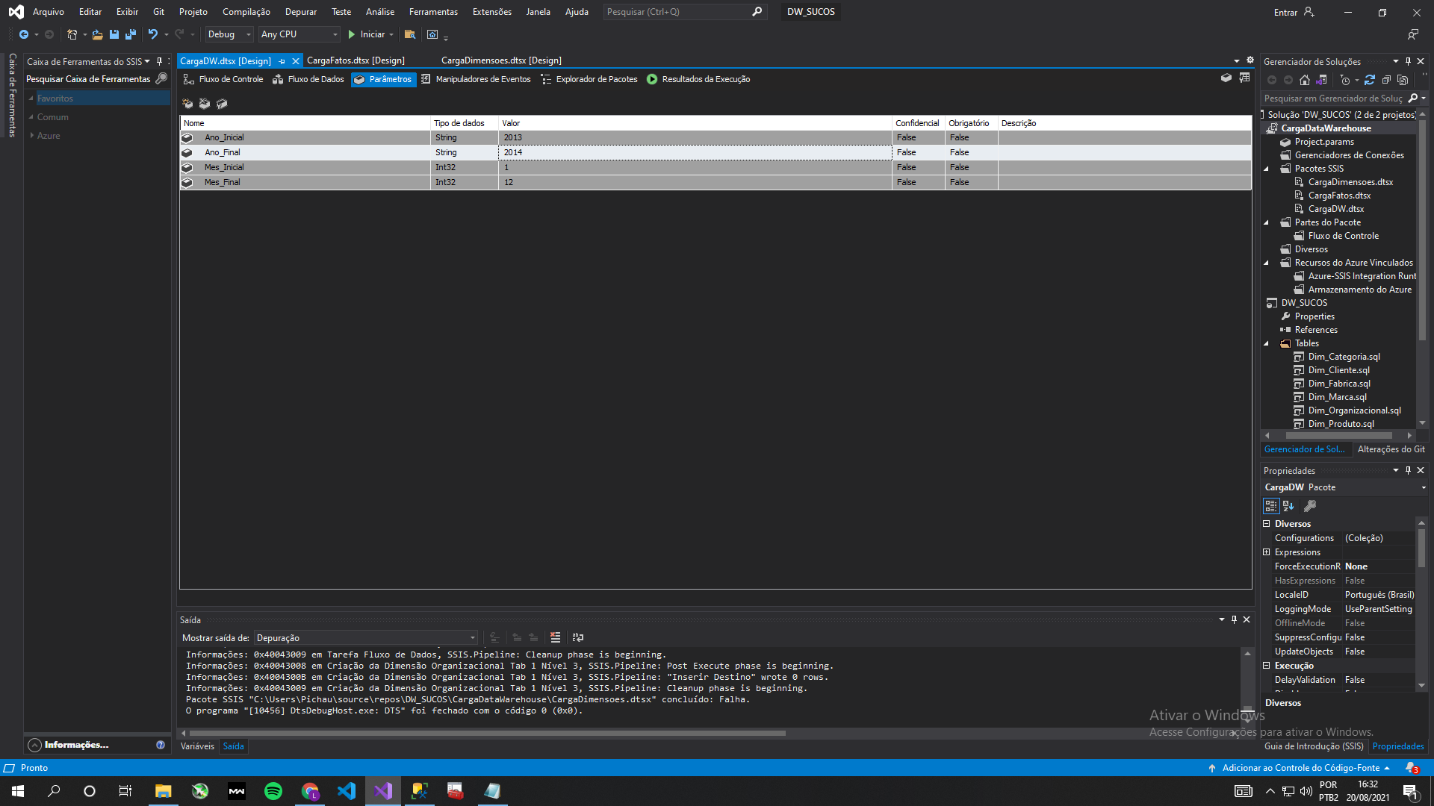This screenshot has height=806, width=1434.
Task: Click Variables grid icon above parameters grid
Action: pos(1244,78)
